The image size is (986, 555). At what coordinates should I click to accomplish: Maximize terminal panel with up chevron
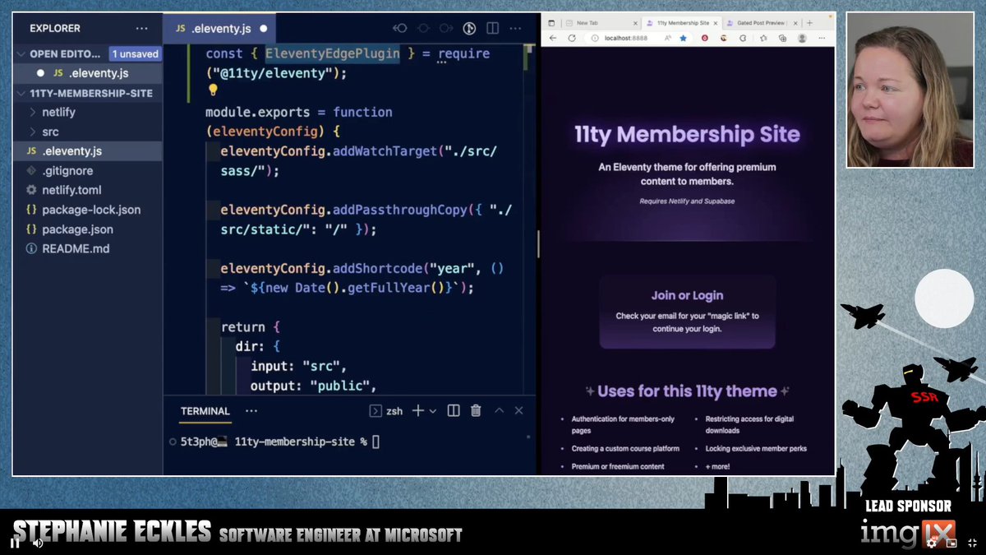499,410
